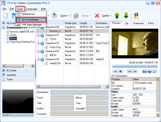The width and height of the screenshot is (161, 122).
Task: Click the red X Delete icon
Action: click(97, 16)
